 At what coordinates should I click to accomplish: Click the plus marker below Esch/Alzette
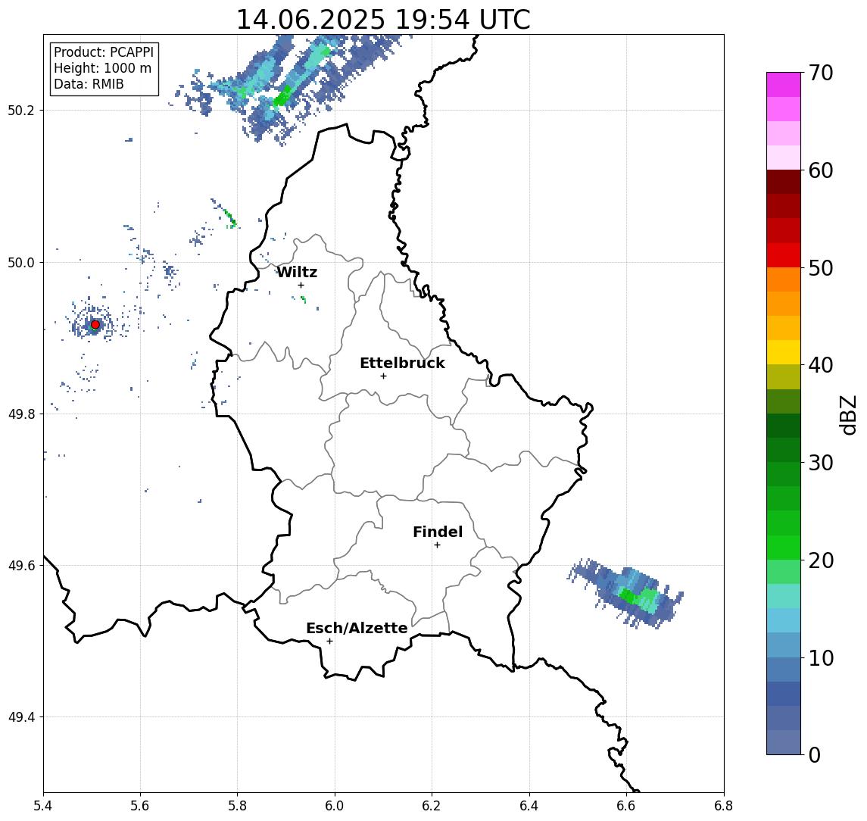tap(329, 642)
